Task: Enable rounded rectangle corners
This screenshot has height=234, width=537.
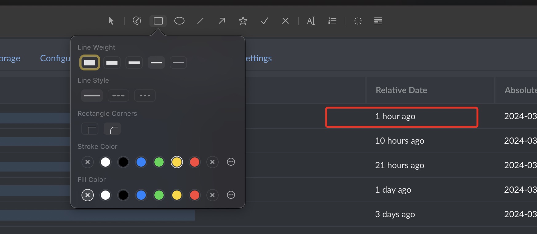Action: [x=112, y=129]
